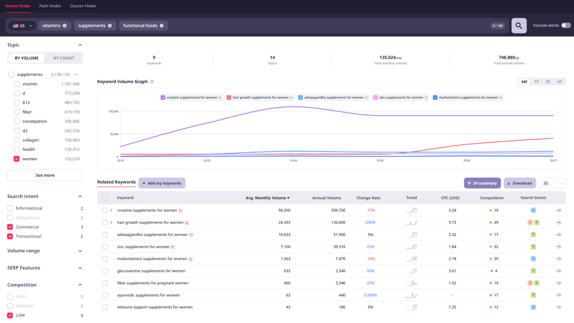This screenshot has width=574, height=323.
Task: Select the BY COUNT topic tab
Action: click(64, 58)
